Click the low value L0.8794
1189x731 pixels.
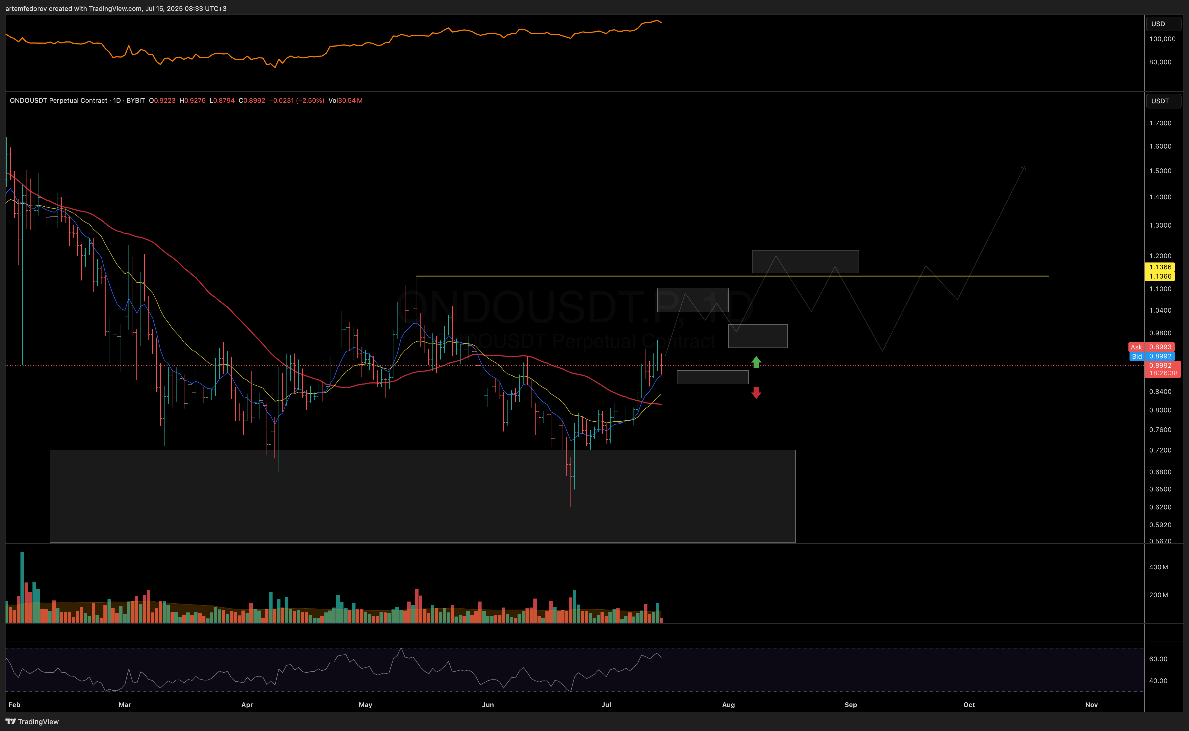[x=222, y=101]
